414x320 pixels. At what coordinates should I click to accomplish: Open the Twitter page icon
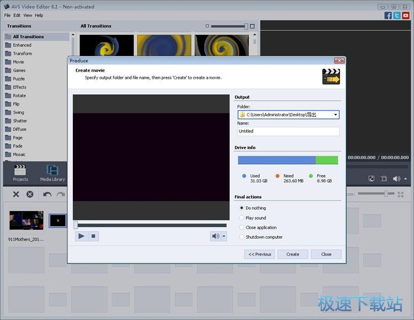pos(396,15)
